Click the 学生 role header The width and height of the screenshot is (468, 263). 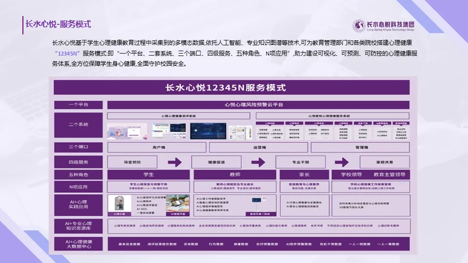148,175
